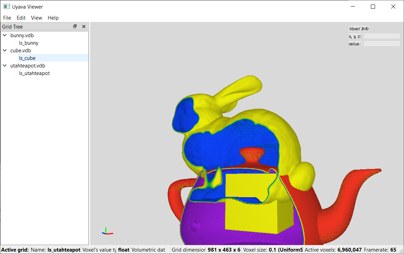Collapse the bunny.vdb tree node
Image resolution: width=404 pixels, height=254 pixels.
click(5, 35)
